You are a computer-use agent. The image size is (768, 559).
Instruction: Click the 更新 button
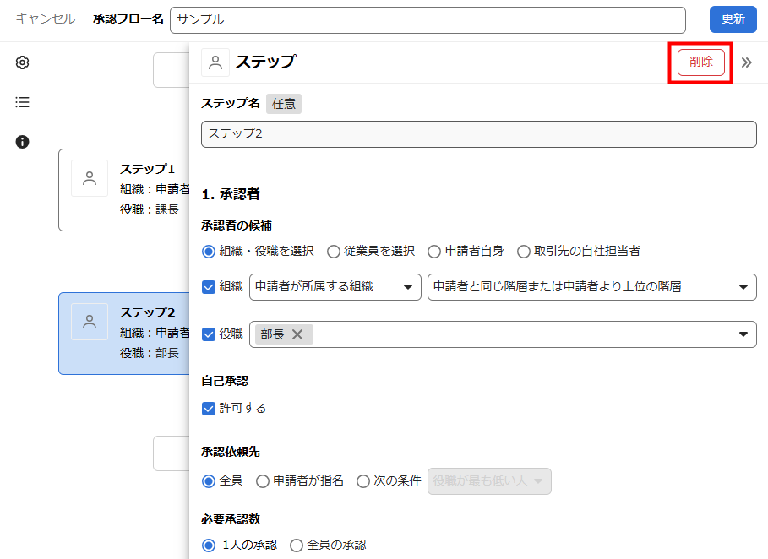pos(733,19)
